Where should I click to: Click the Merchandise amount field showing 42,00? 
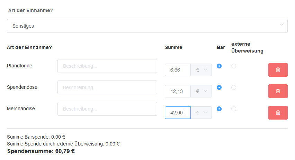pyautogui.click(x=178, y=113)
